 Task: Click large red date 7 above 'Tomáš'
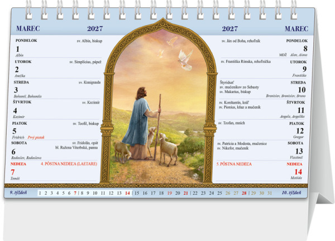(13, 172)
